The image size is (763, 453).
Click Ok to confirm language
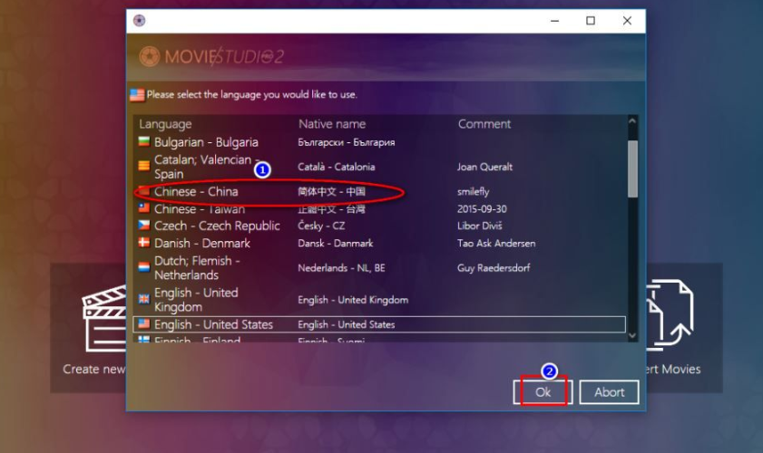point(543,392)
